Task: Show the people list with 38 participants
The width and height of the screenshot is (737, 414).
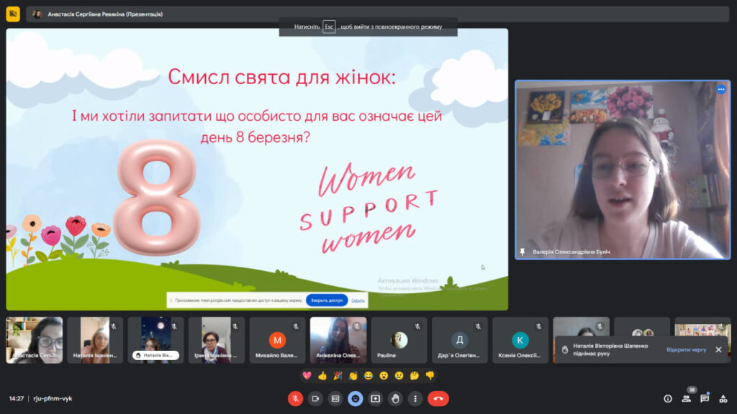Action: (x=687, y=398)
